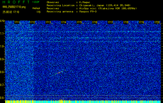Click the 0.7 kHz axis label

point(2,85)
